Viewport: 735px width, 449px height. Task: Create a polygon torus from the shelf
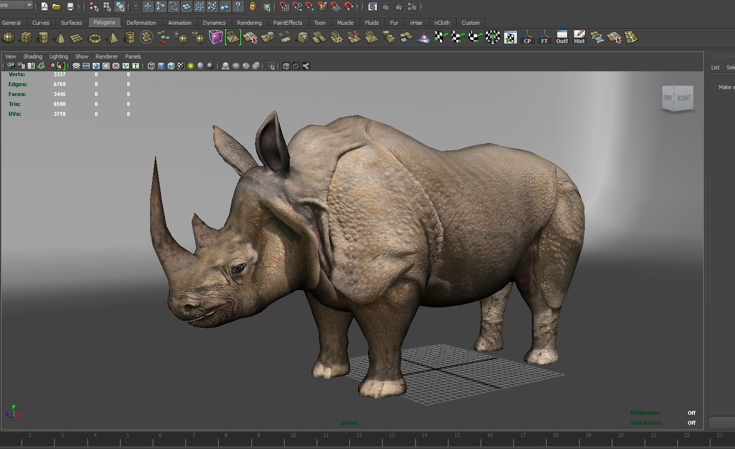click(x=95, y=38)
